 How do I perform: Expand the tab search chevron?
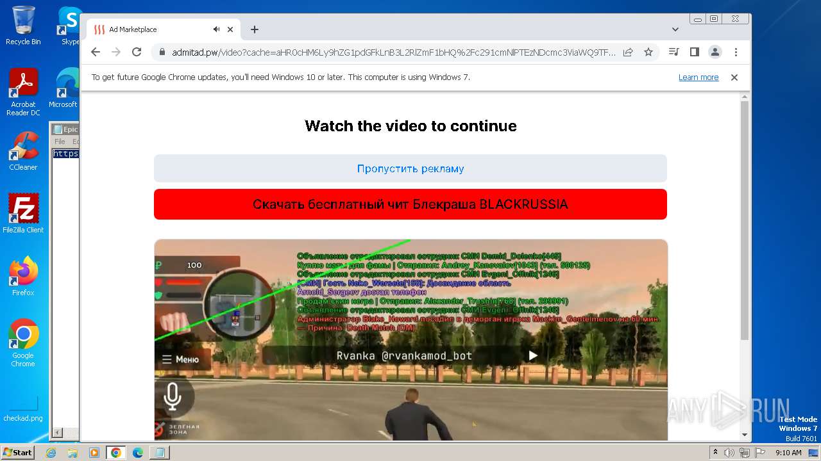pos(675,29)
